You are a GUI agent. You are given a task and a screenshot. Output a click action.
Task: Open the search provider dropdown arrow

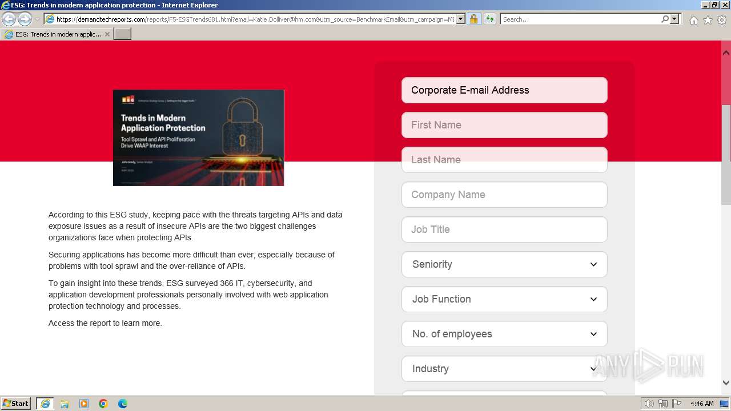click(x=674, y=19)
